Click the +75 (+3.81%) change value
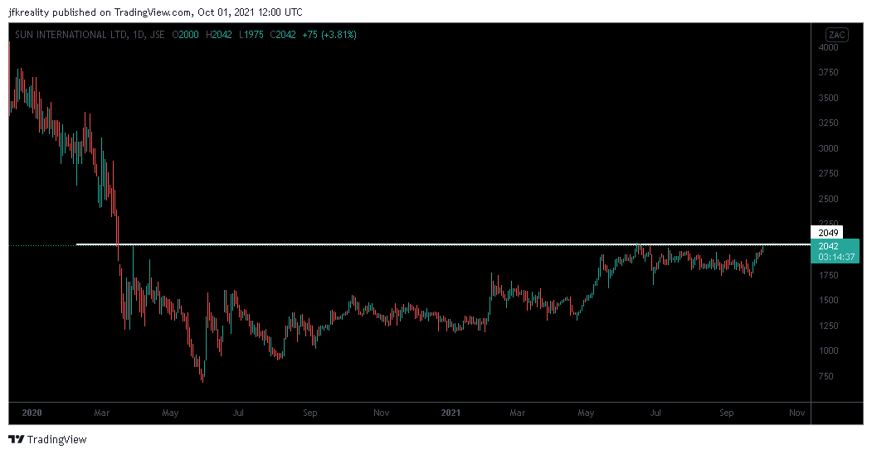Image resolution: width=872 pixels, height=454 pixels. pos(329,35)
